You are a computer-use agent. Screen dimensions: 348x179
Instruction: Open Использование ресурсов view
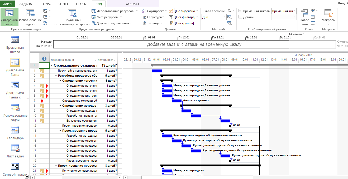click(115, 11)
